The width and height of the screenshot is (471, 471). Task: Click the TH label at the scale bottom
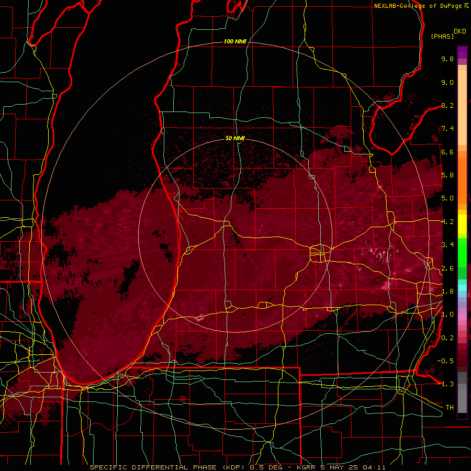450,408
